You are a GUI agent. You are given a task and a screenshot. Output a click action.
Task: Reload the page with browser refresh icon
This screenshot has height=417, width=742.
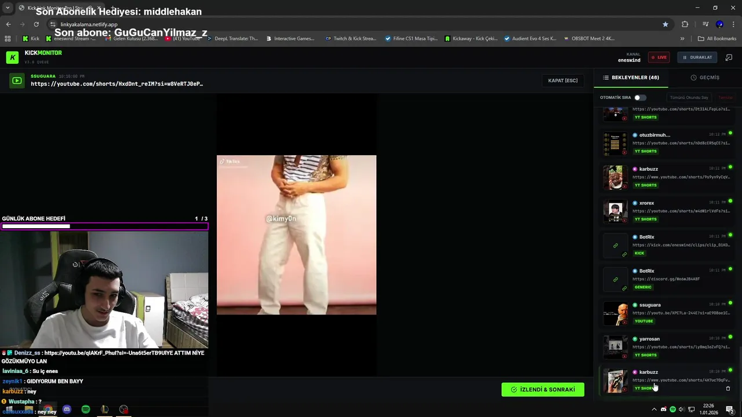click(x=36, y=24)
